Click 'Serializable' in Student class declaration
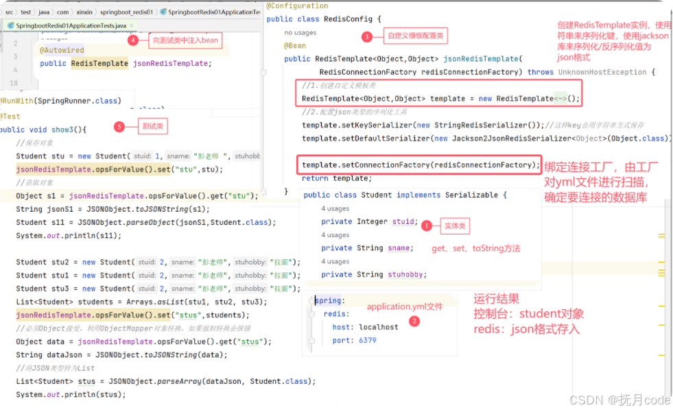 point(471,195)
